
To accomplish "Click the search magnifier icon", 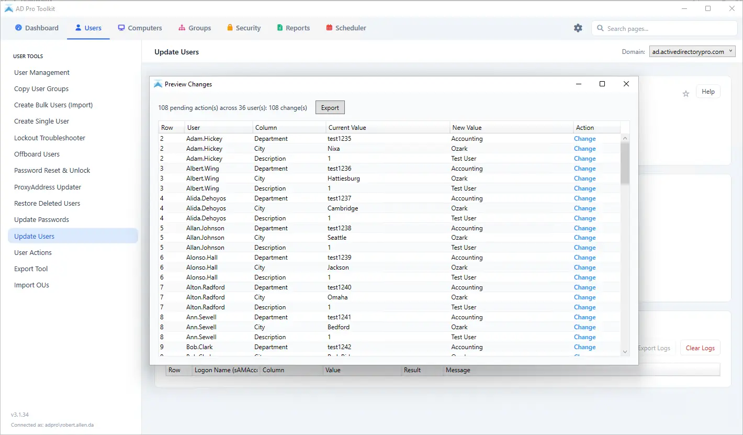I will (x=600, y=28).
